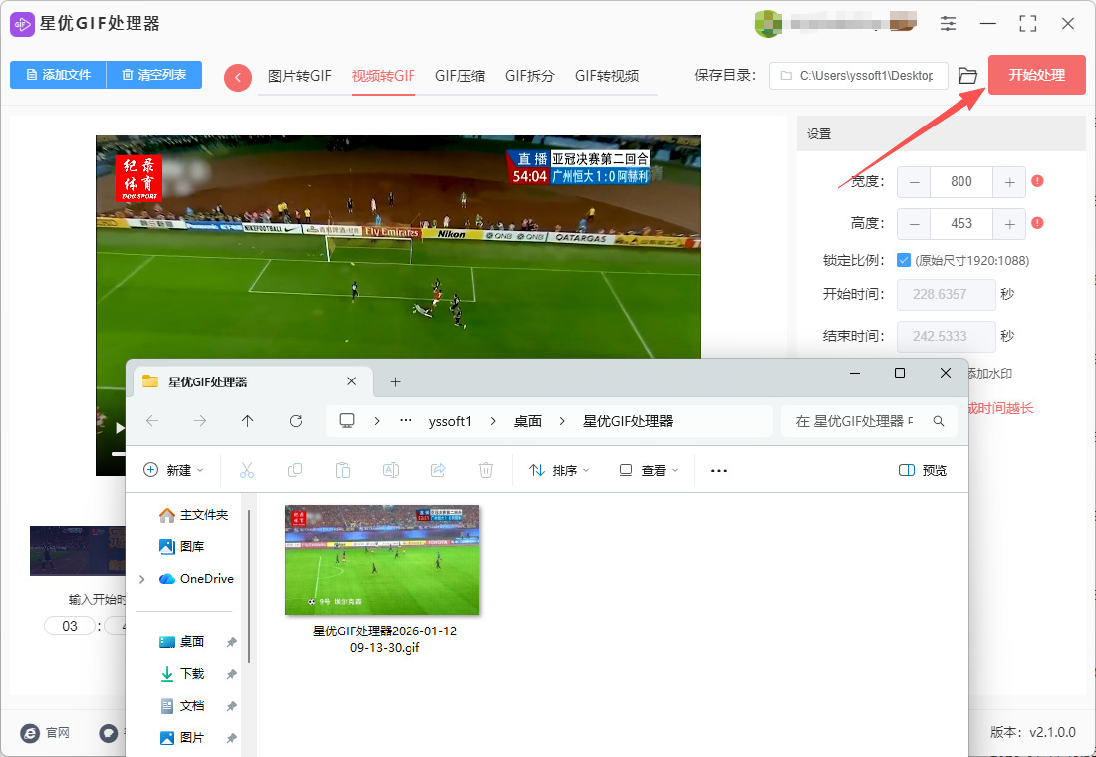The height and width of the screenshot is (757, 1096).
Task: Click the Cut scissors icon
Action: point(247,470)
